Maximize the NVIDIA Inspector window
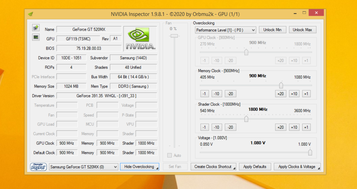Screen dimensions: 357x189 pyautogui.click(x=304, y=13)
